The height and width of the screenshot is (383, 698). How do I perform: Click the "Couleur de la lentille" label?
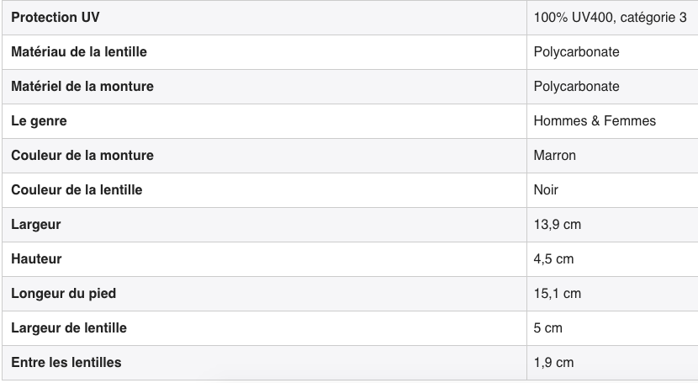[77, 190]
